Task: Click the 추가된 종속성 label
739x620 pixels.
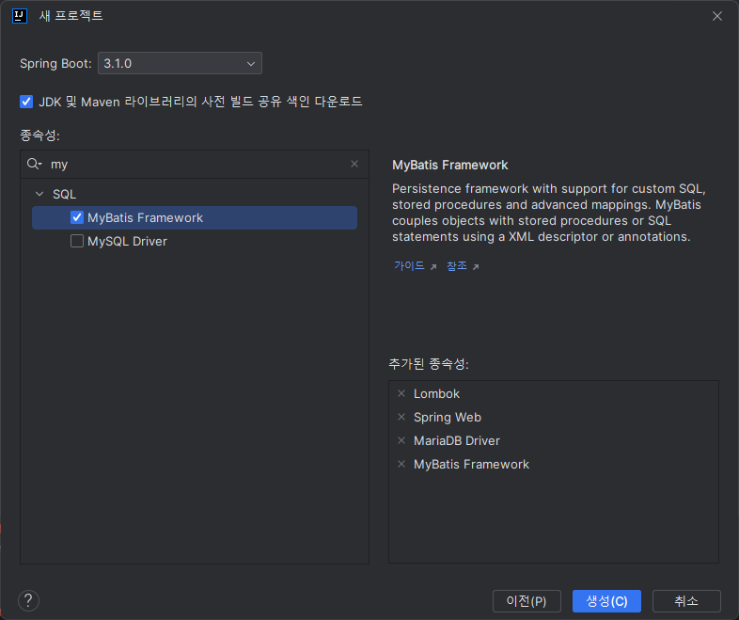Action: click(429, 363)
